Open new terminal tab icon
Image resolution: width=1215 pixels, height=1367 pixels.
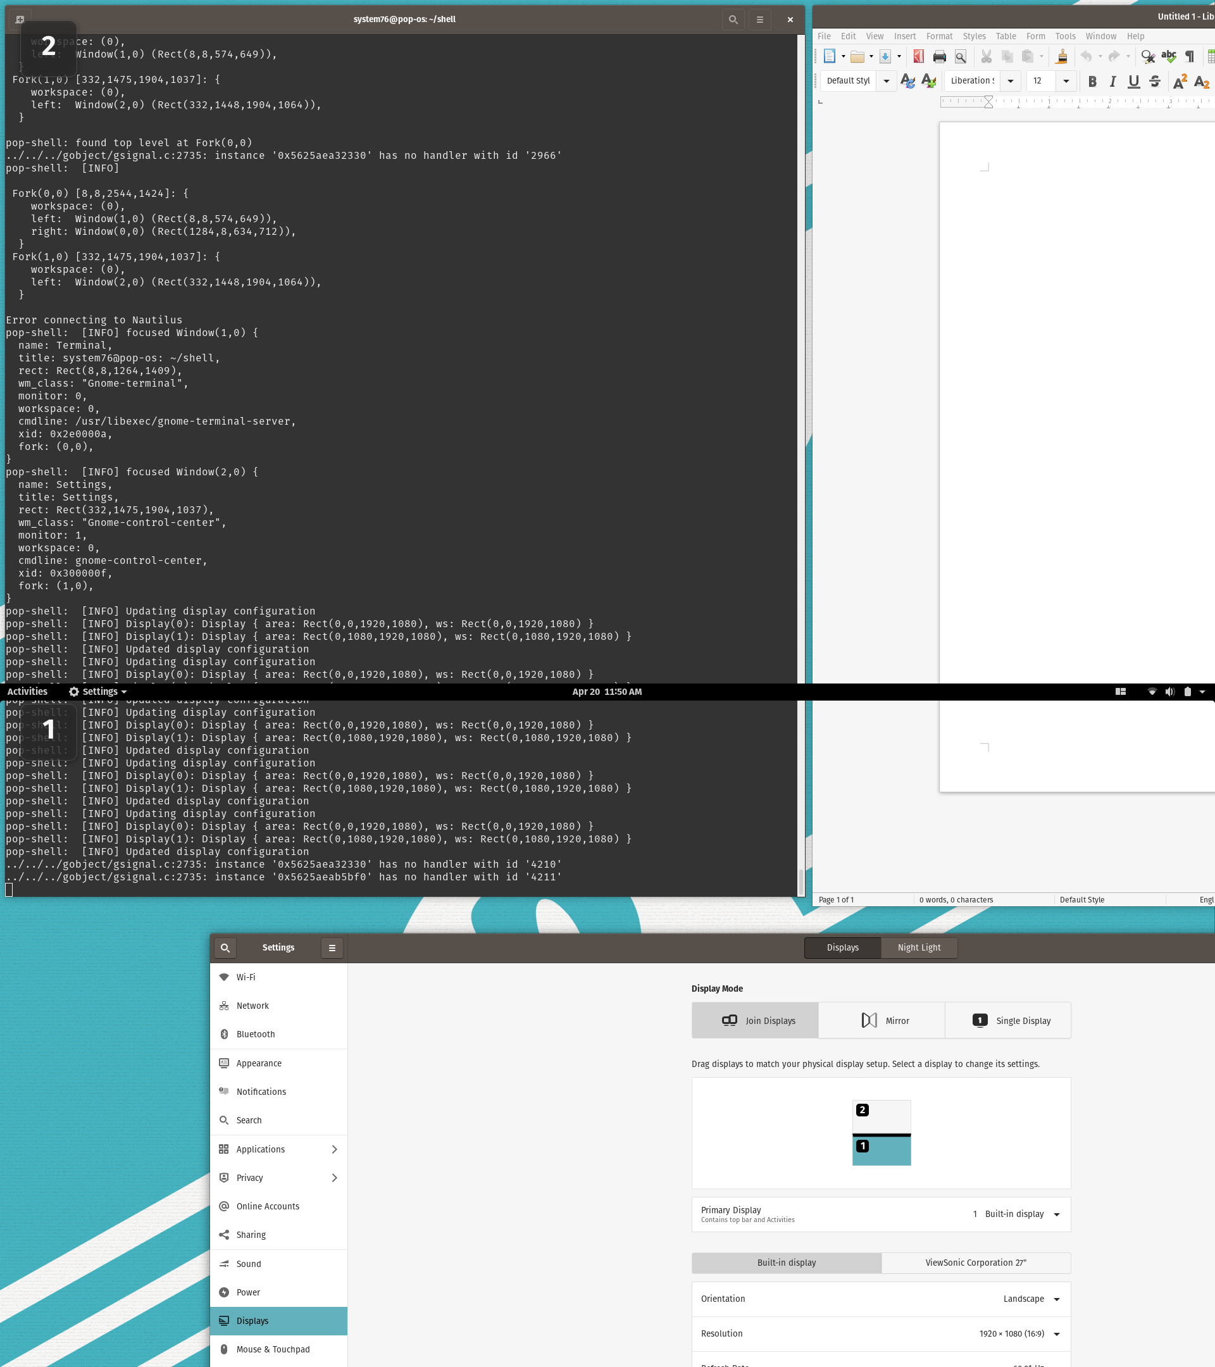click(20, 20)
